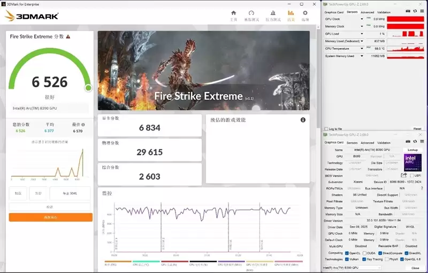Click the Lookup button in GPU-Z

pos(412,150)
